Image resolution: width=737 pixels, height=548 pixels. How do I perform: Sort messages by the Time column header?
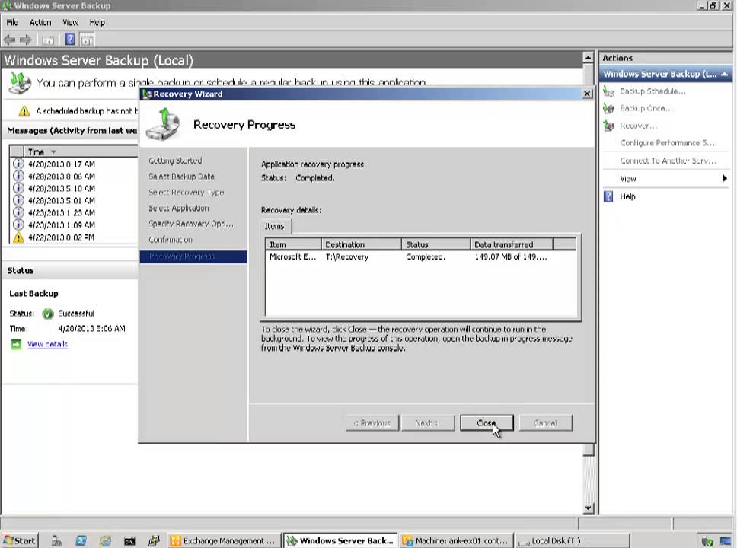tap(37, 151)
